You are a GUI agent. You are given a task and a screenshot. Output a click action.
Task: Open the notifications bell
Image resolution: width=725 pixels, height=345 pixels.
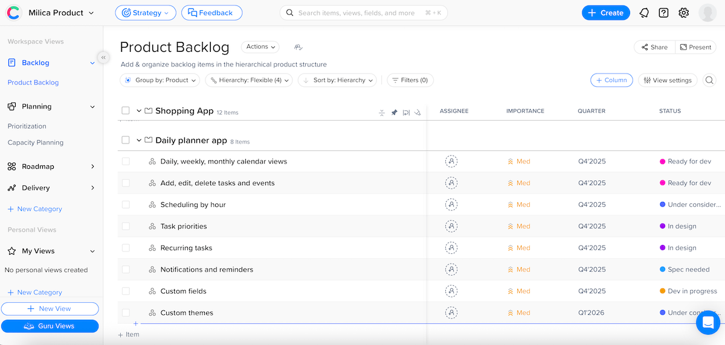click(x=644, y=13)
